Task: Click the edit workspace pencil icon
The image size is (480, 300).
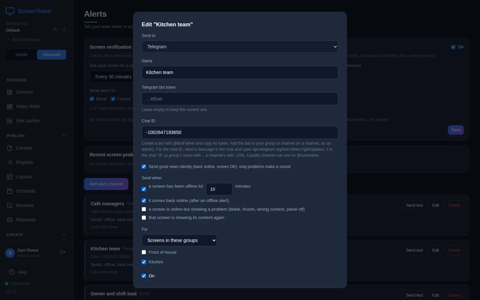Action: point(64,29)
